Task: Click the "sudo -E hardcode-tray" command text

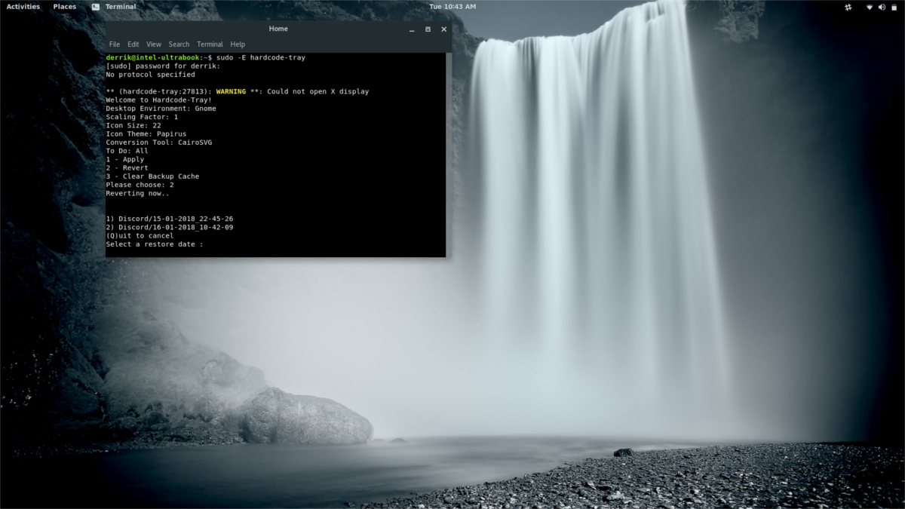Action: pos(261,57)
